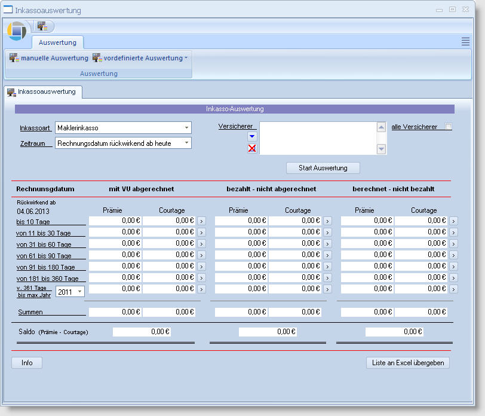Expand the Inkassoart dropdown
The image size is (485, 416).
coord(186,128)
